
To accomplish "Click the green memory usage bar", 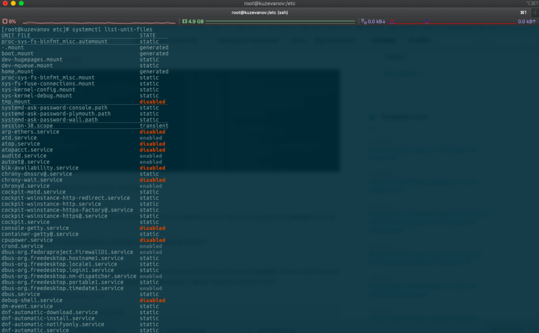I will pos(280,22).
